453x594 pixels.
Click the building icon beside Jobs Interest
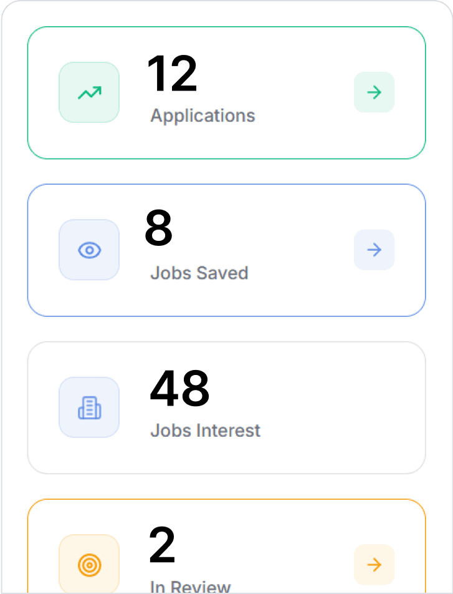(x=89, y=407)
